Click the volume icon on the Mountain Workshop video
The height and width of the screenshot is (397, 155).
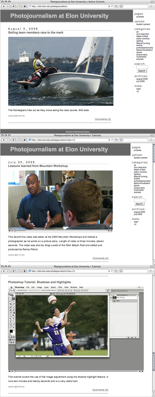10,231
